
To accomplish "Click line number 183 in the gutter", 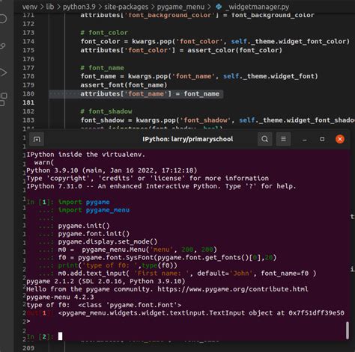I will click(28, 120).
